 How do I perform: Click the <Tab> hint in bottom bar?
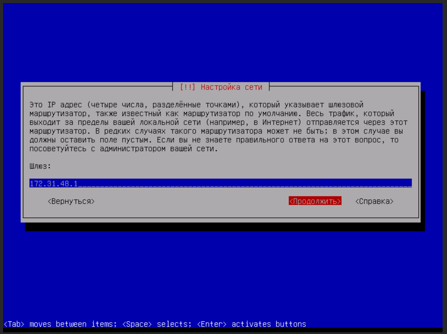[x=14, y=324]
